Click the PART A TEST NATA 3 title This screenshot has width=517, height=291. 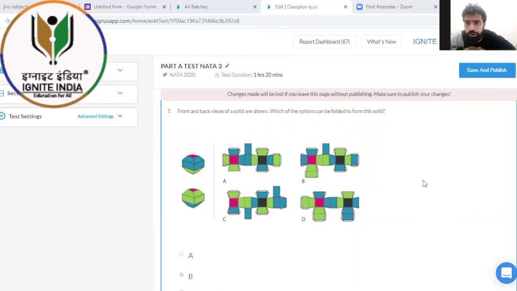[x=191, y=66]
